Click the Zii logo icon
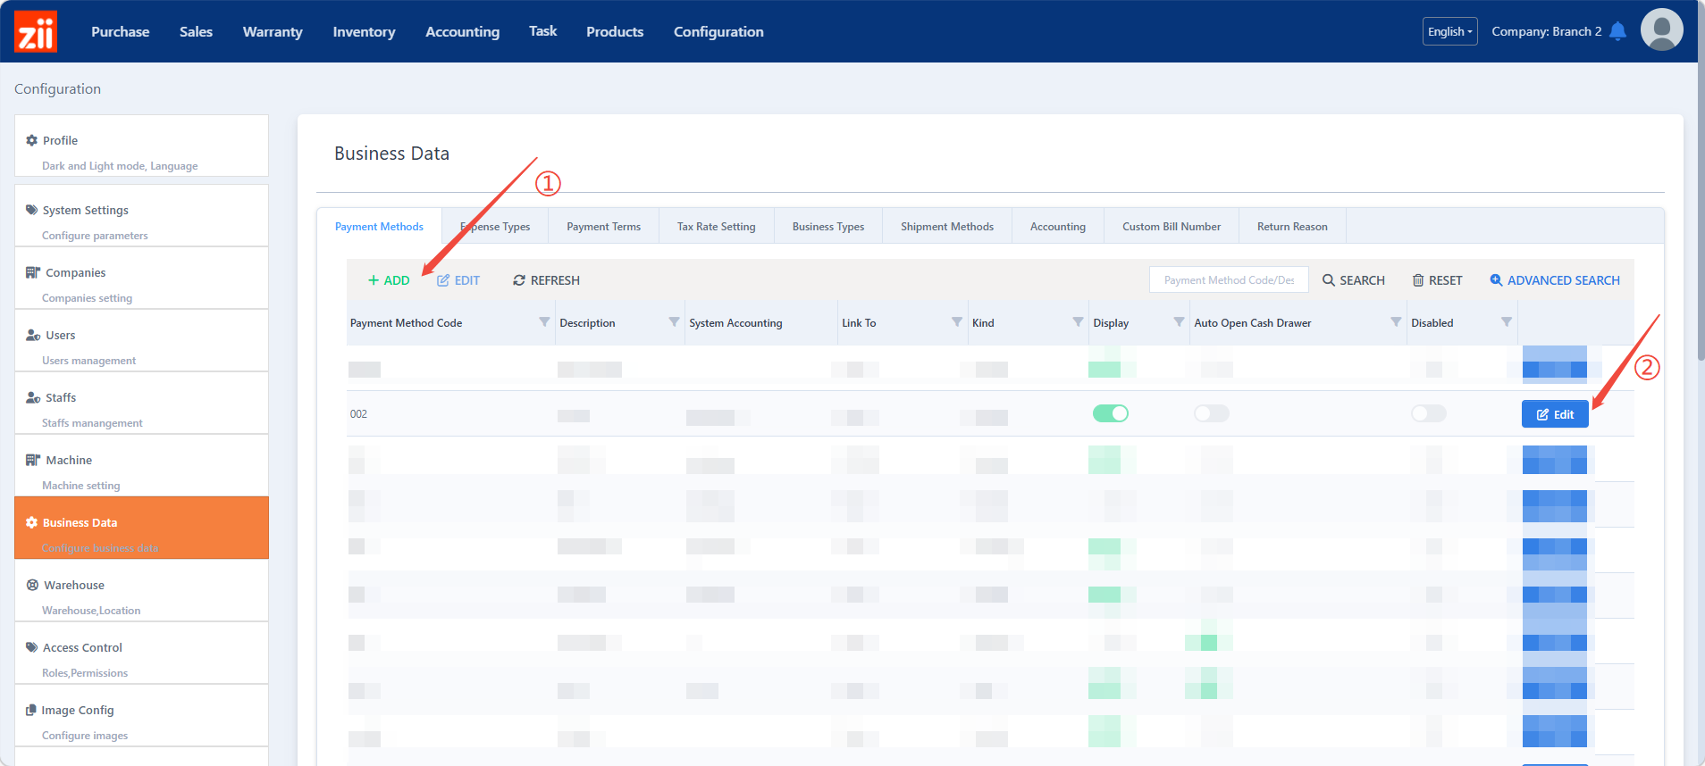Viewport: 1705px width, 766px height. tap(36, 32)
